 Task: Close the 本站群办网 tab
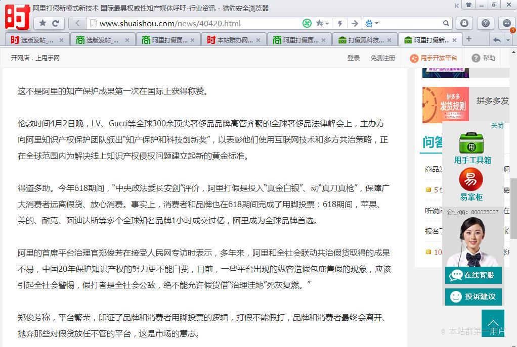258,40
